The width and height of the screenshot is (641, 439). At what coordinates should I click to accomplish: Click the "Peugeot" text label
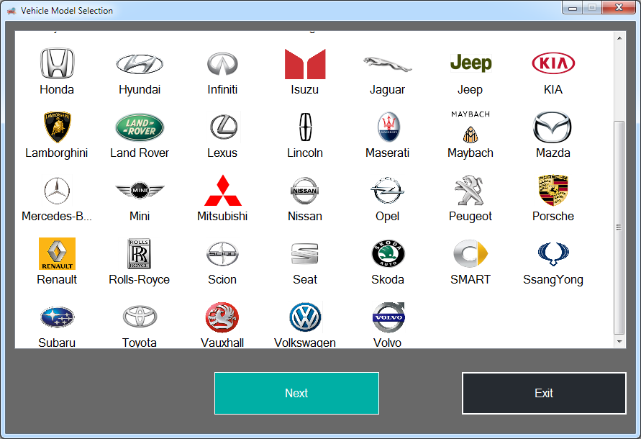470,216
